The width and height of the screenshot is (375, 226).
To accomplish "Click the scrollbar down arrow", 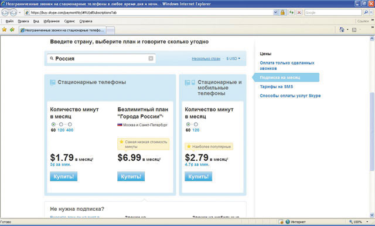I will (x=372, y=215).
